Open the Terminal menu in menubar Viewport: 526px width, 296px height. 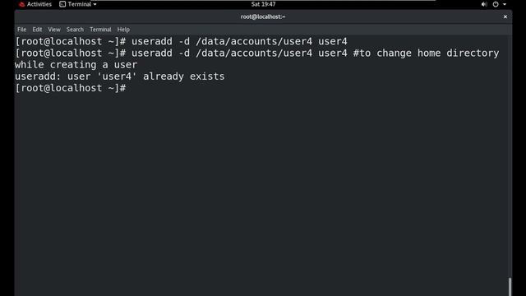[x=100, y=30]
